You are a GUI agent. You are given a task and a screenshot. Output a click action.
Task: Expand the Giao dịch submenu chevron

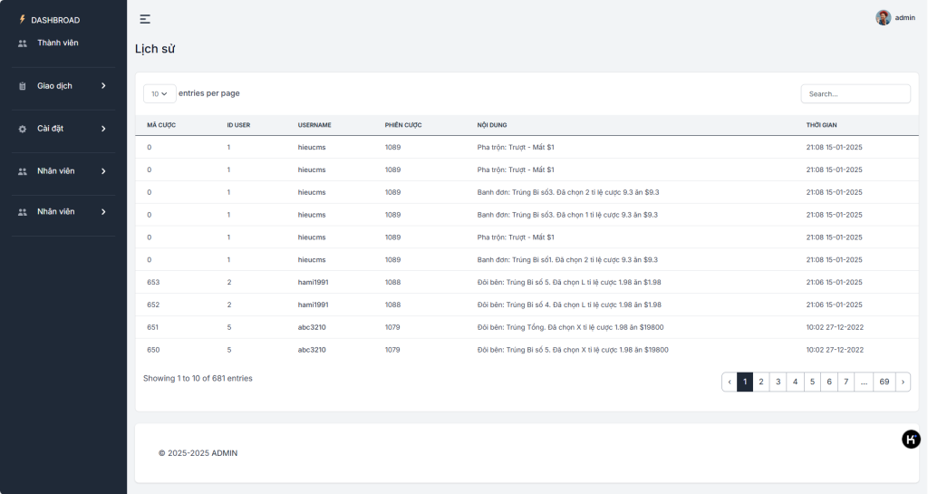[x=103, y=86]
